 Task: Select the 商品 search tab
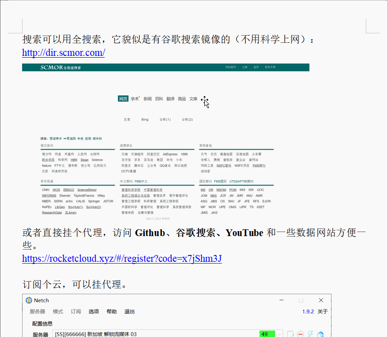(182, 99)
